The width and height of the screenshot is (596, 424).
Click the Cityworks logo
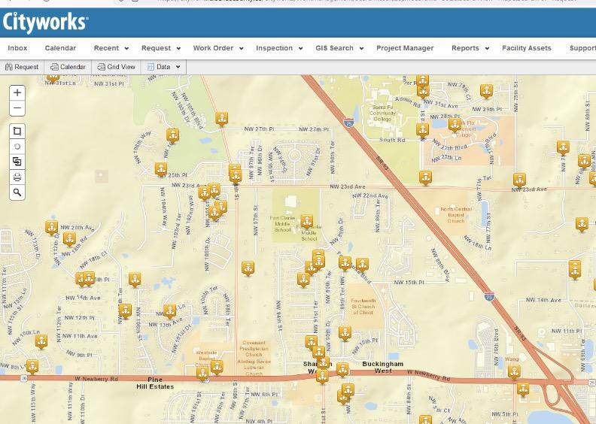tap(45, 23)
